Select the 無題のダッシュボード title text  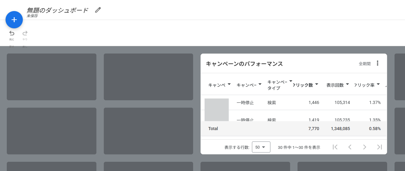click(x=58, y=10)
